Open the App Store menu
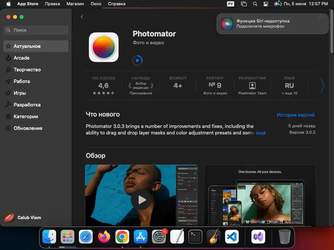The image size is (334, 250). (x=28, y=4)
